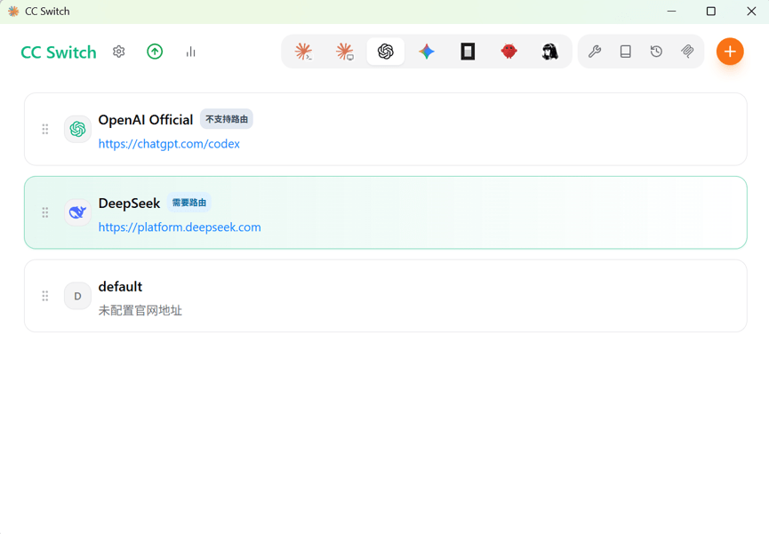The height and width of the screenshot is (534, 769).
Task: Click the 未配置官网地址 text on default card
Action: 140,310
